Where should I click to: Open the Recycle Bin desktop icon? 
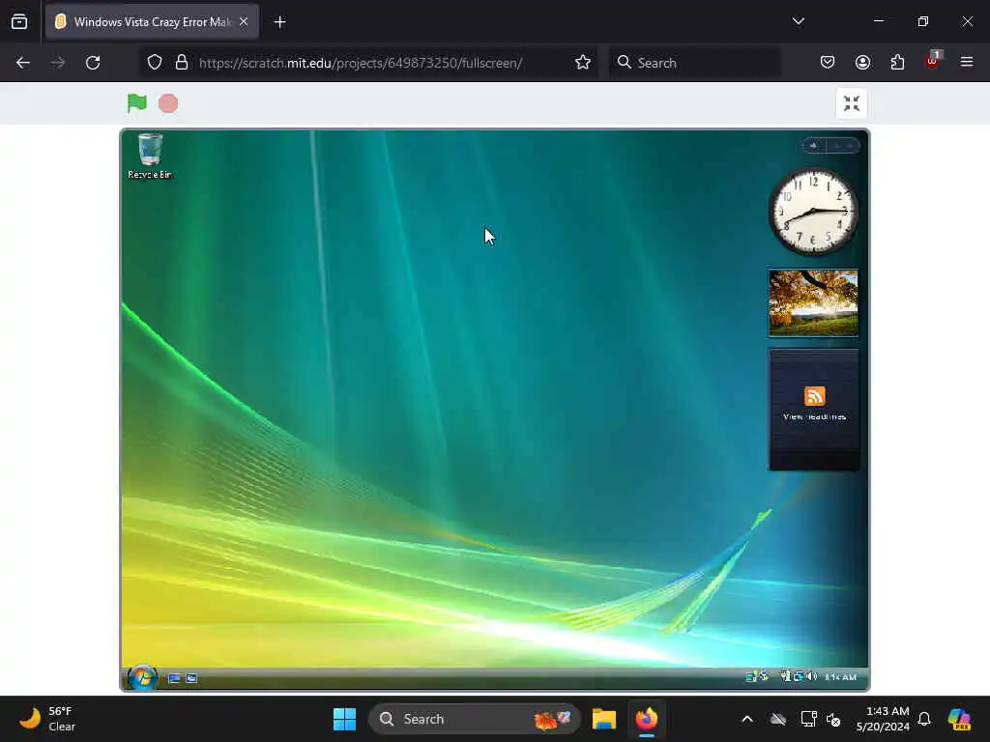click(x=150, y=156)
